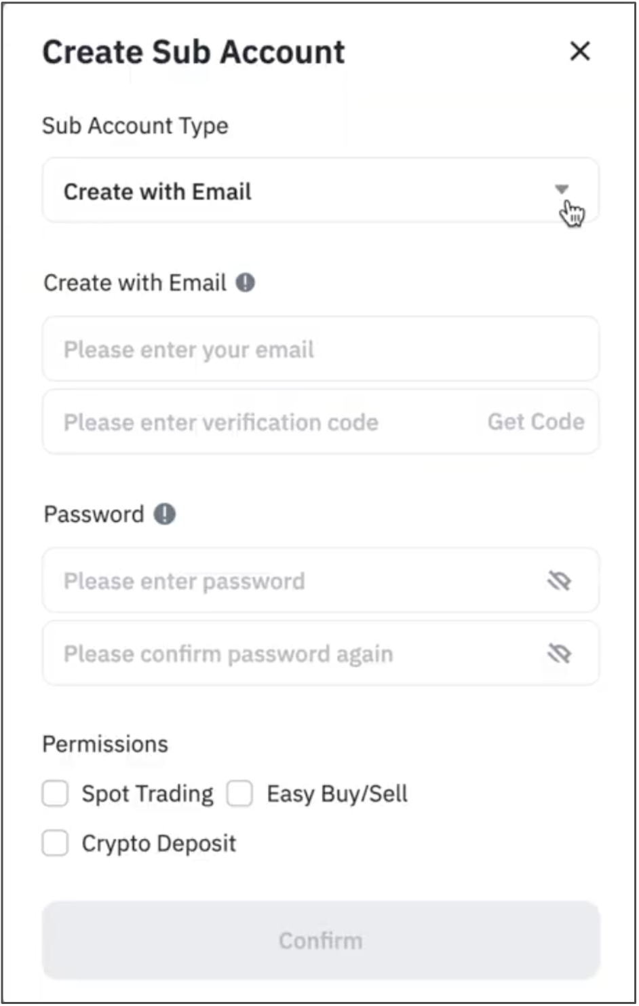Select the 'Please enter password' field
This screenshot has height=1006, width=639.
click(292, 580)
